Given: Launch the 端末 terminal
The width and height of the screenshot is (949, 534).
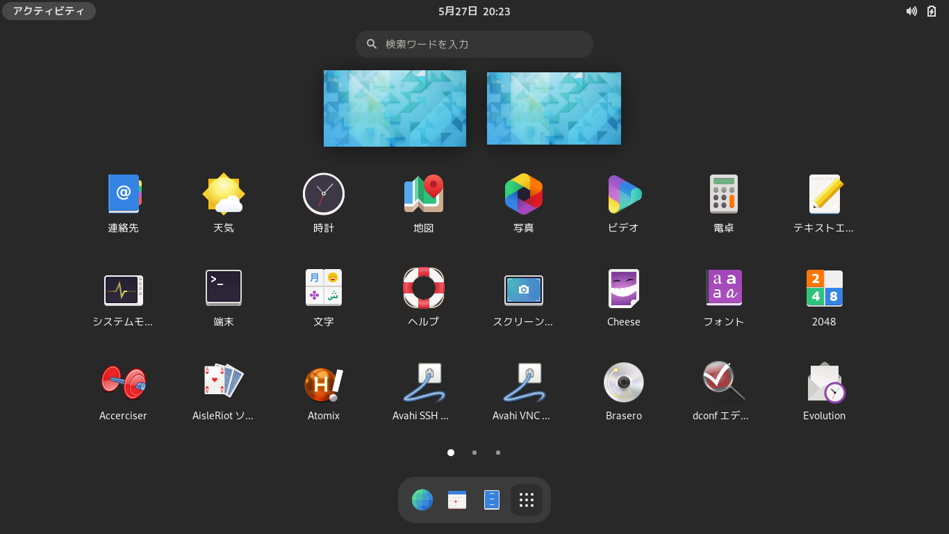Looking at the screenshot, I should 224,288.
